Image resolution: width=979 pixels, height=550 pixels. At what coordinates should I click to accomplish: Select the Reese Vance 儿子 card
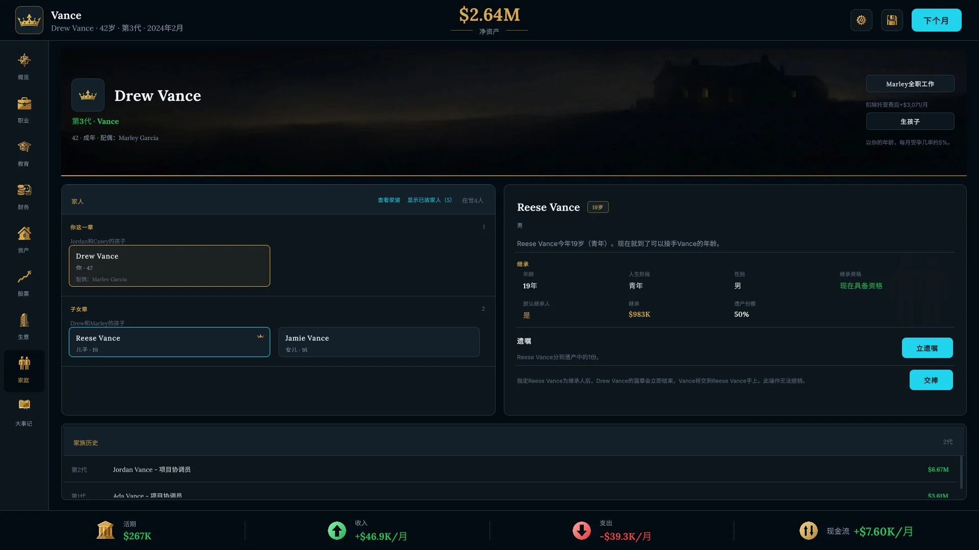pos(169,342)
